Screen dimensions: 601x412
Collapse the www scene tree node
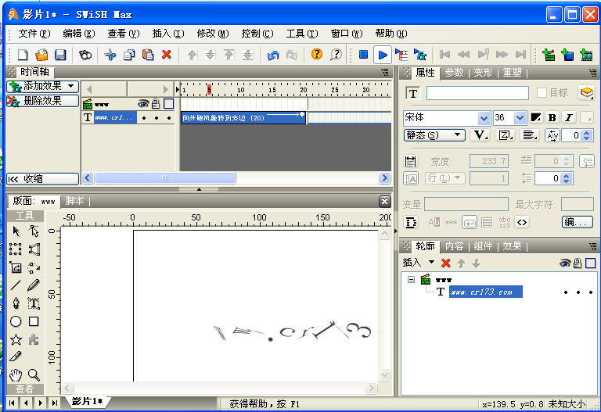point(411,279)
